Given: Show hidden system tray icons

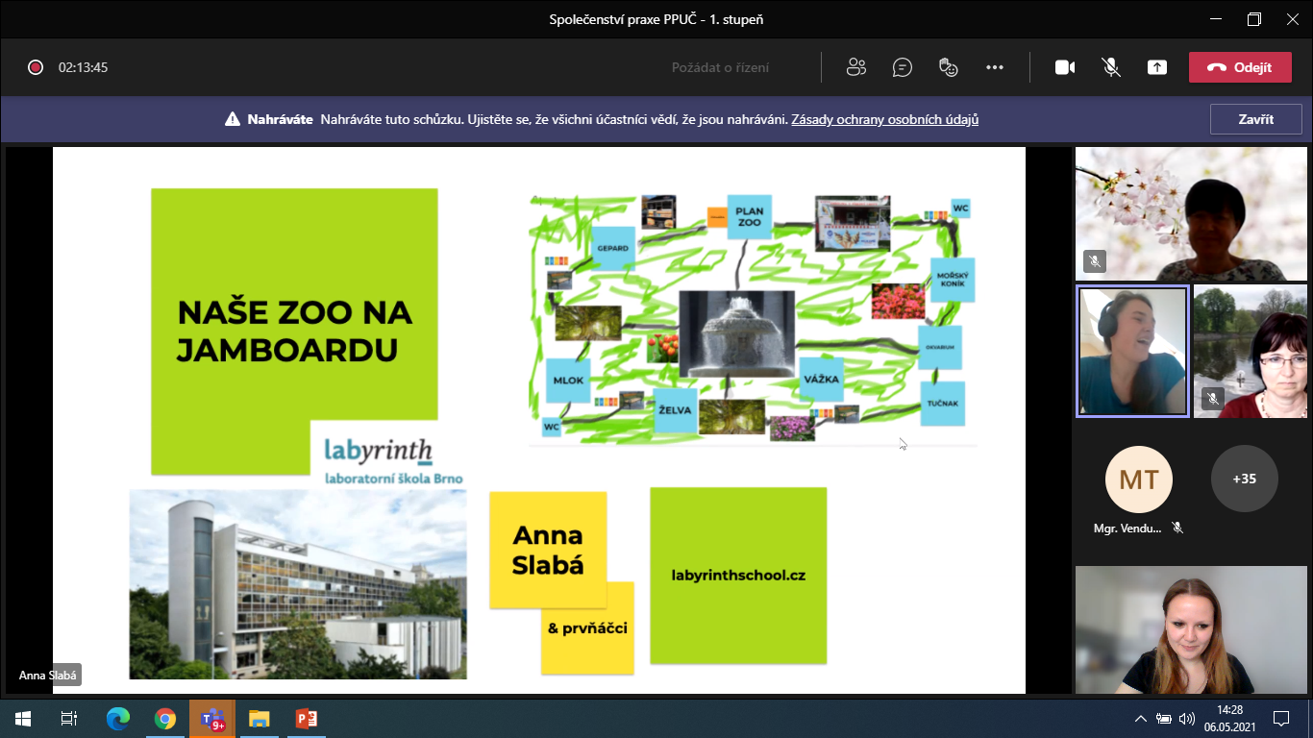Looking at the screenshot, I should point(1141,719).
